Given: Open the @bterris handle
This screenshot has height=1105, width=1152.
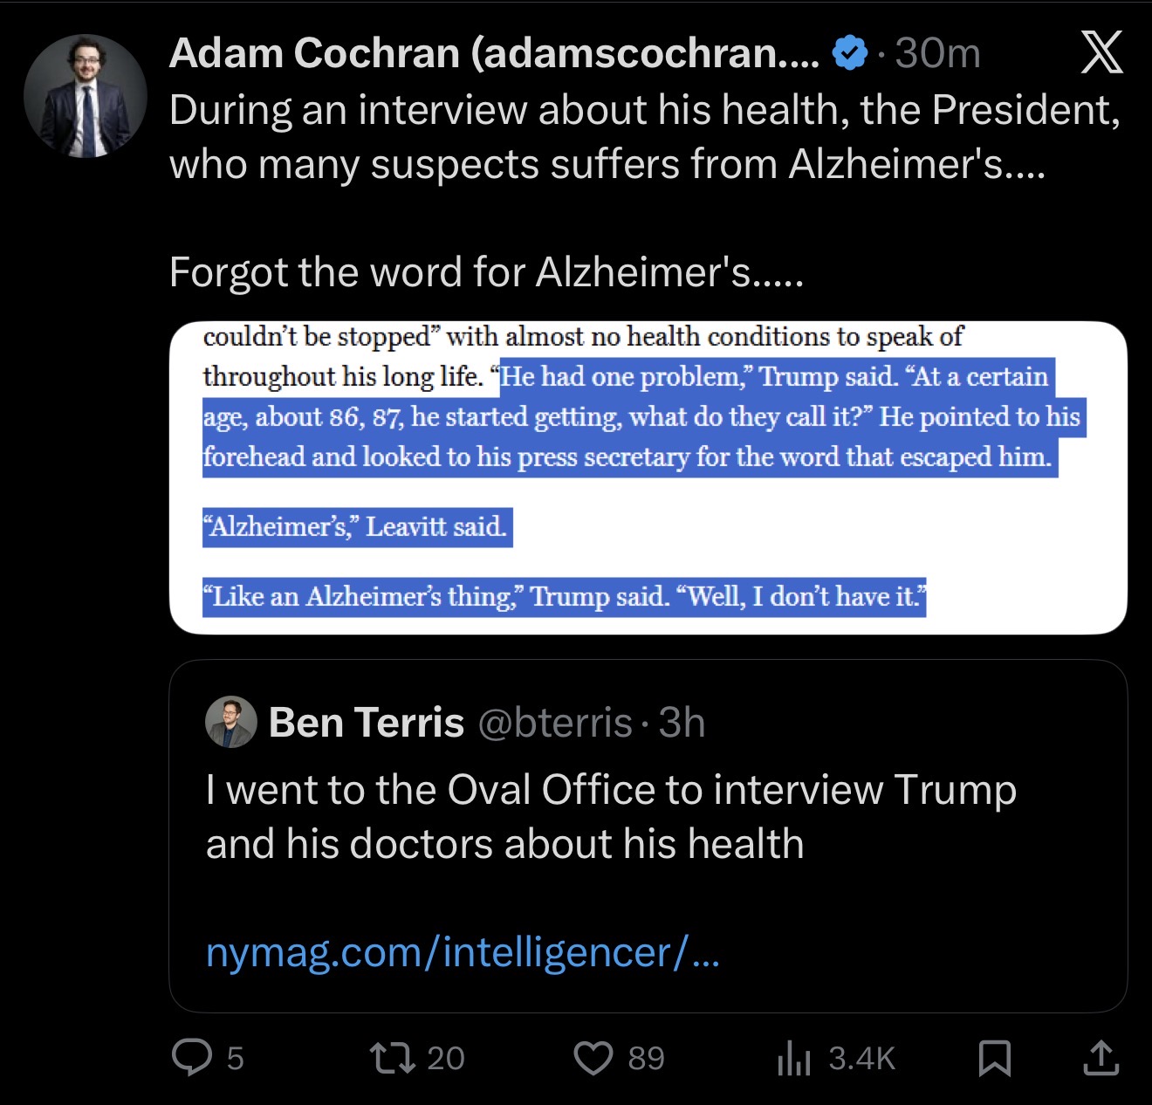Looking at the screenshot, I should [554, 723].
